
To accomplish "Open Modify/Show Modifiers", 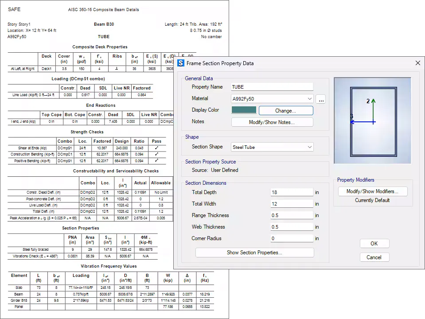I will point(372,191).
